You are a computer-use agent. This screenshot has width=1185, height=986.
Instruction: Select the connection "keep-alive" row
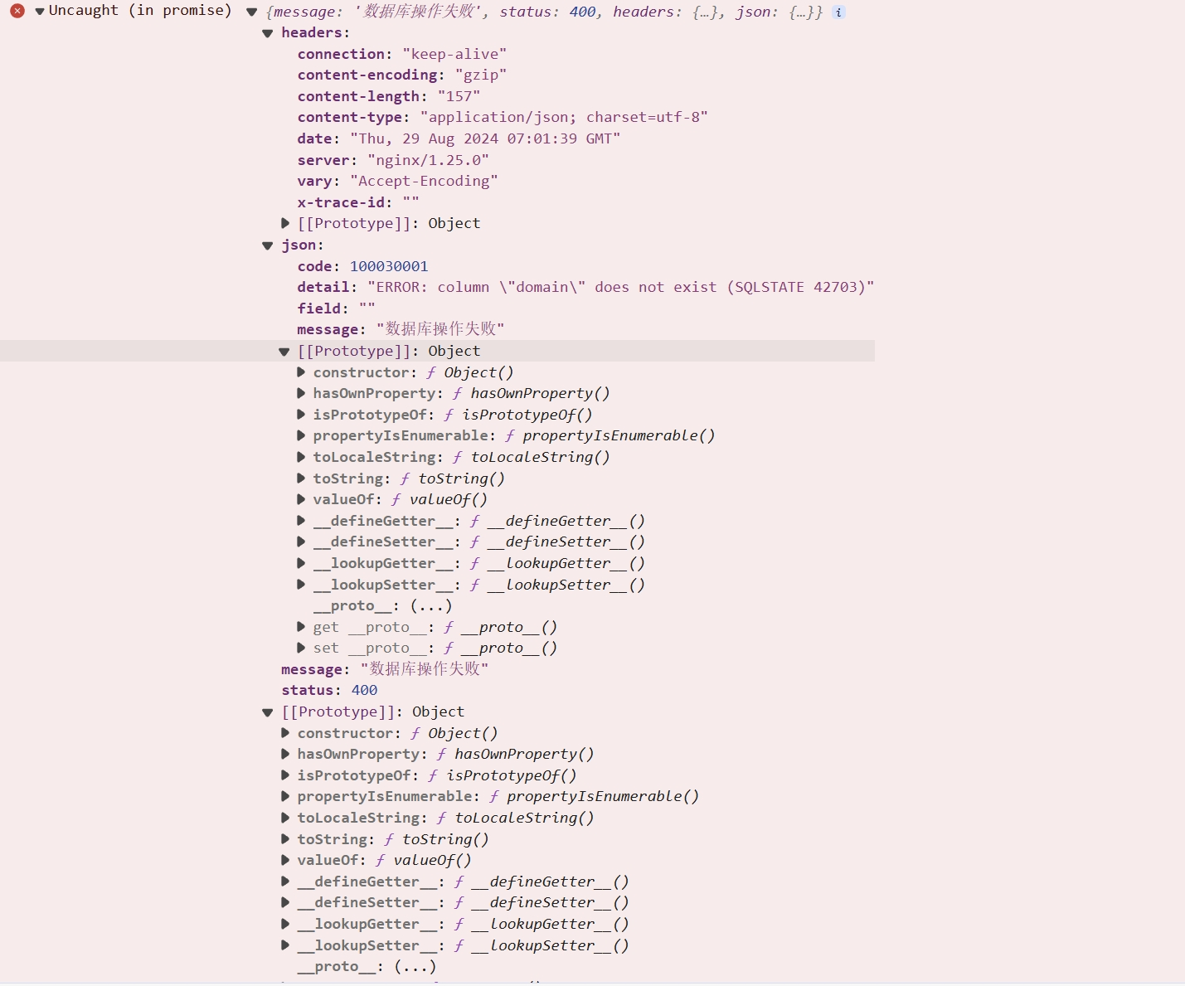click(x=402, y=54)
